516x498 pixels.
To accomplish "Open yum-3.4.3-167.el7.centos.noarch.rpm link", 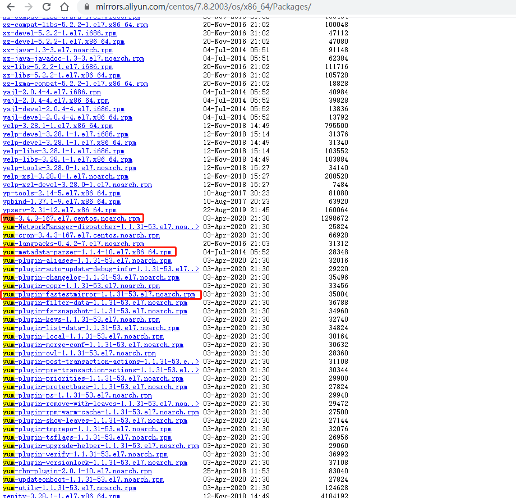I will pyautogui.click(x=71, y=218).
